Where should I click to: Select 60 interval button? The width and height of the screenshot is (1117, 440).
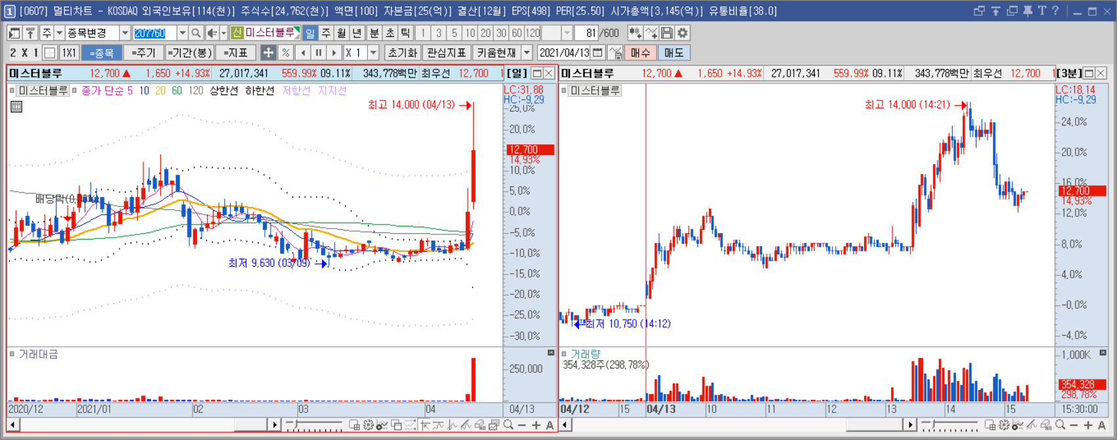click(x=517, y=33)
